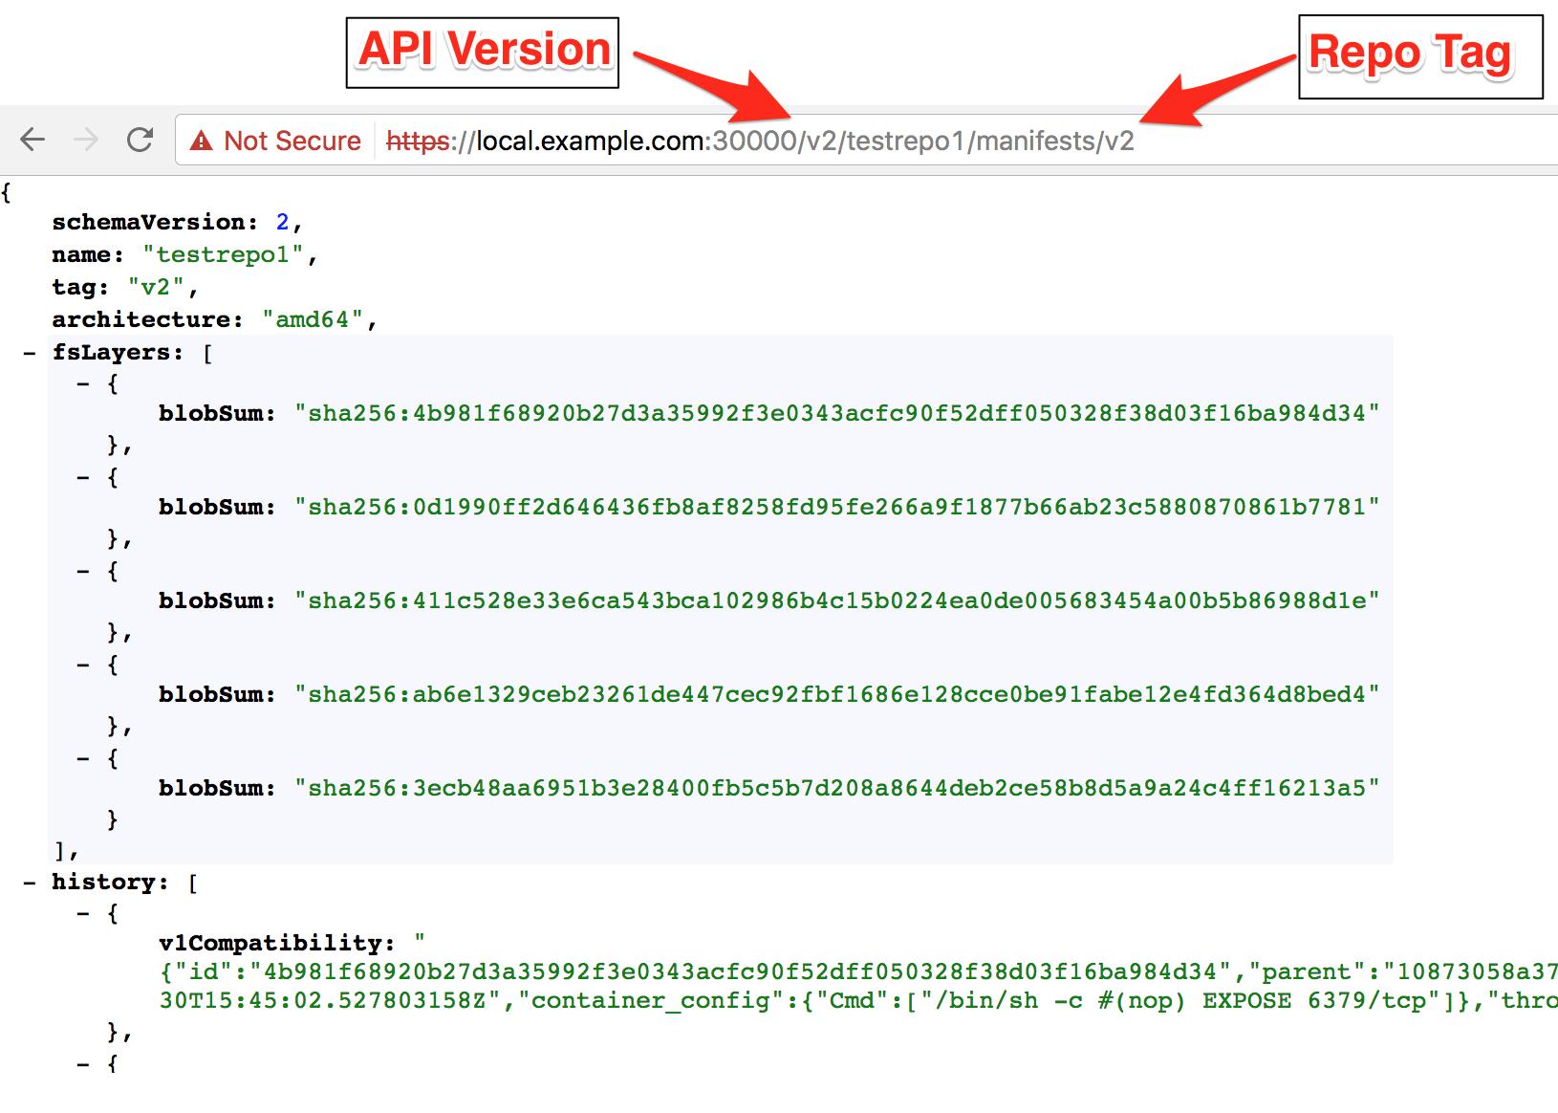Collapse the first fsLayers object starting 4b981f
Screen dimensions: 1558x1113
click(x=83, y=384)
